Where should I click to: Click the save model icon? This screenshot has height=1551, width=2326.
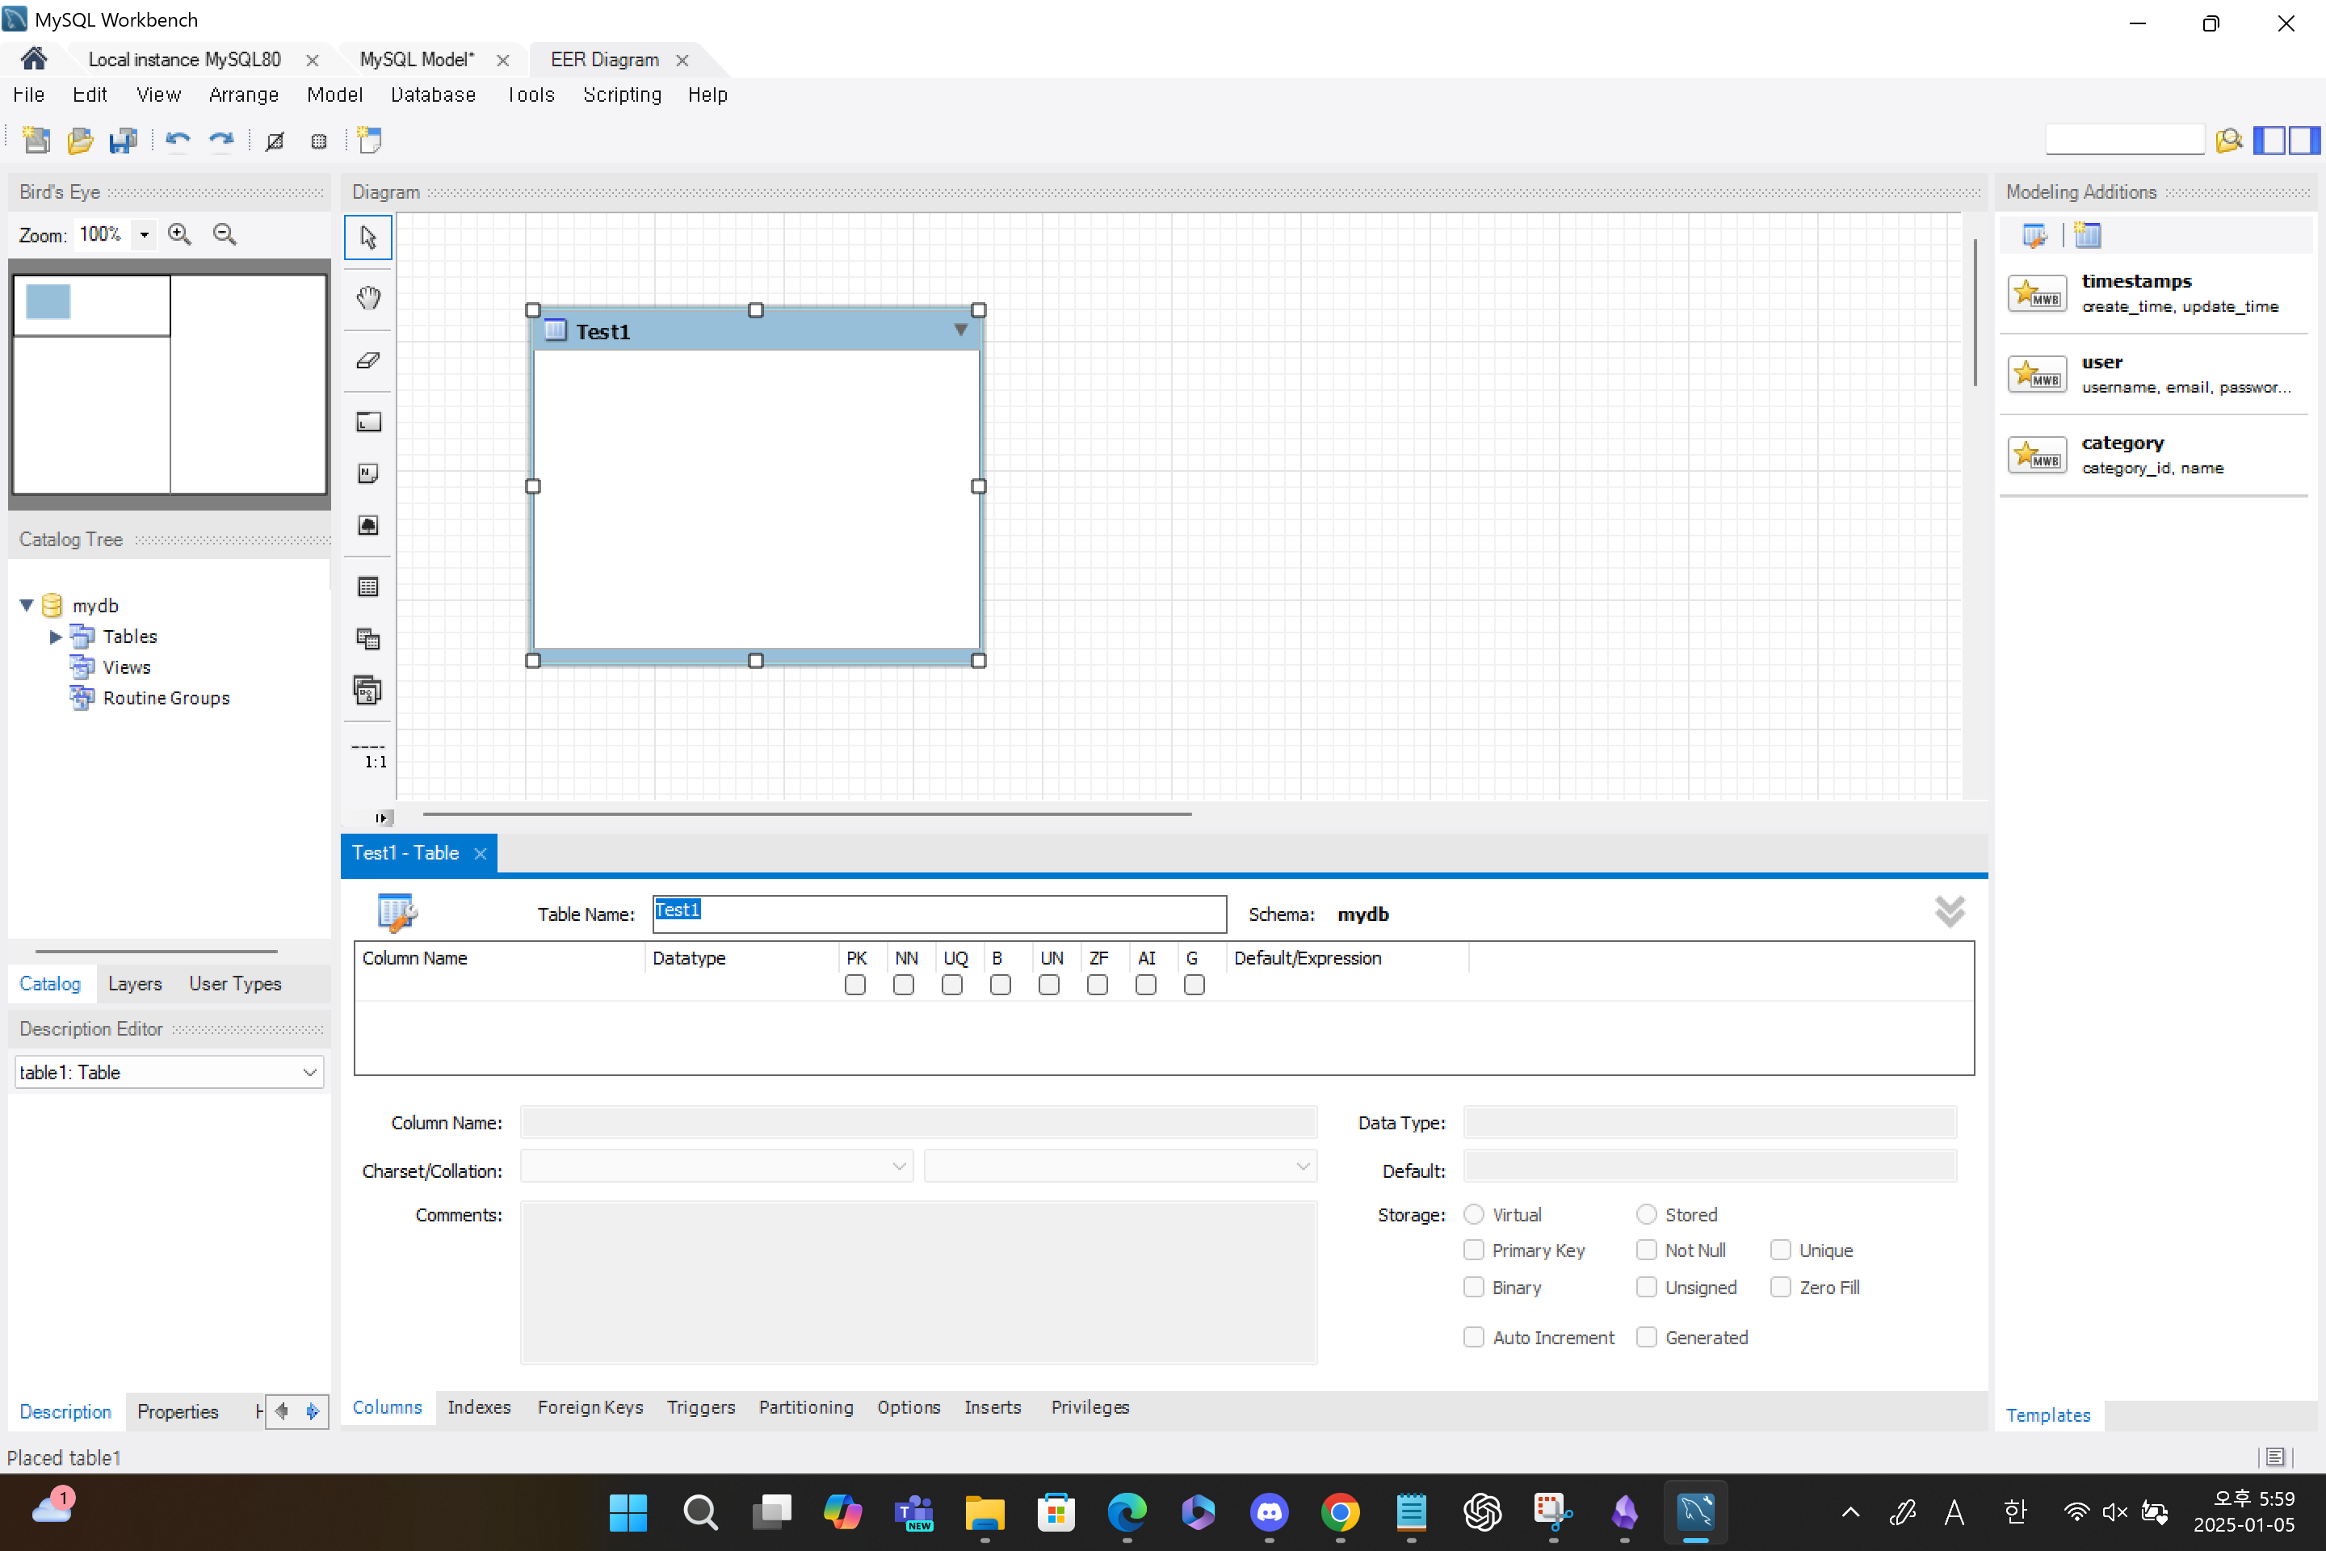124,141
